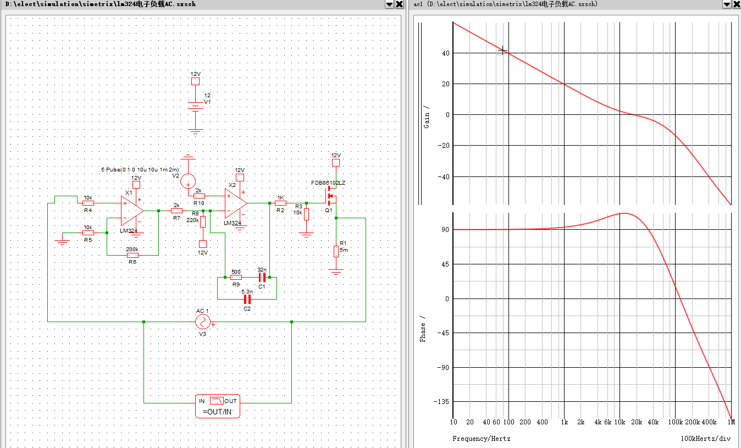The height and width of the screenshot is (448, 741).
Task: Select the Bode plot probe OUT/IN block
Action: pyautogui.click(x=218, y=406)
